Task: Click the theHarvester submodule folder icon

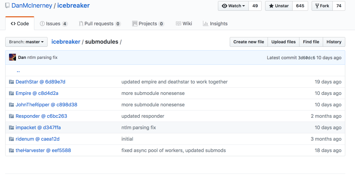Action: point(11,151)
